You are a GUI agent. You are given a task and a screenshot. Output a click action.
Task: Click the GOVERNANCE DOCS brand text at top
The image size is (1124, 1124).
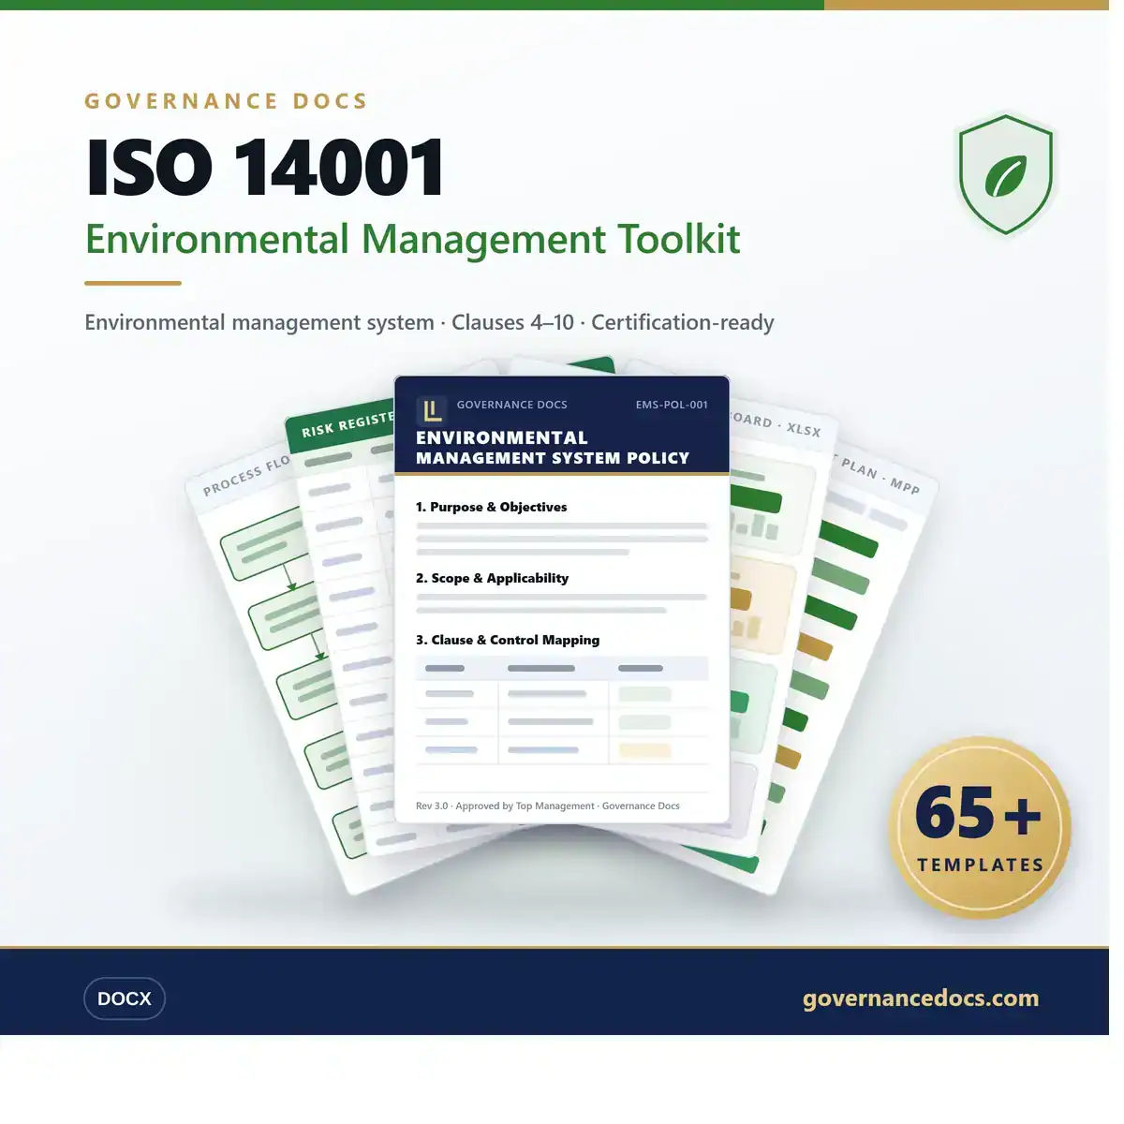[226, 101]
